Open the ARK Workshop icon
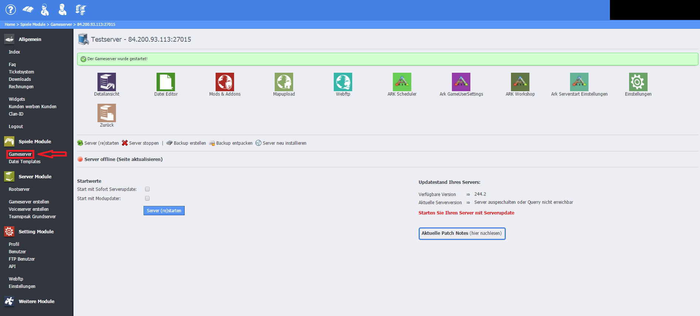This screenshot has height=316, width=700. click(520, 82)
